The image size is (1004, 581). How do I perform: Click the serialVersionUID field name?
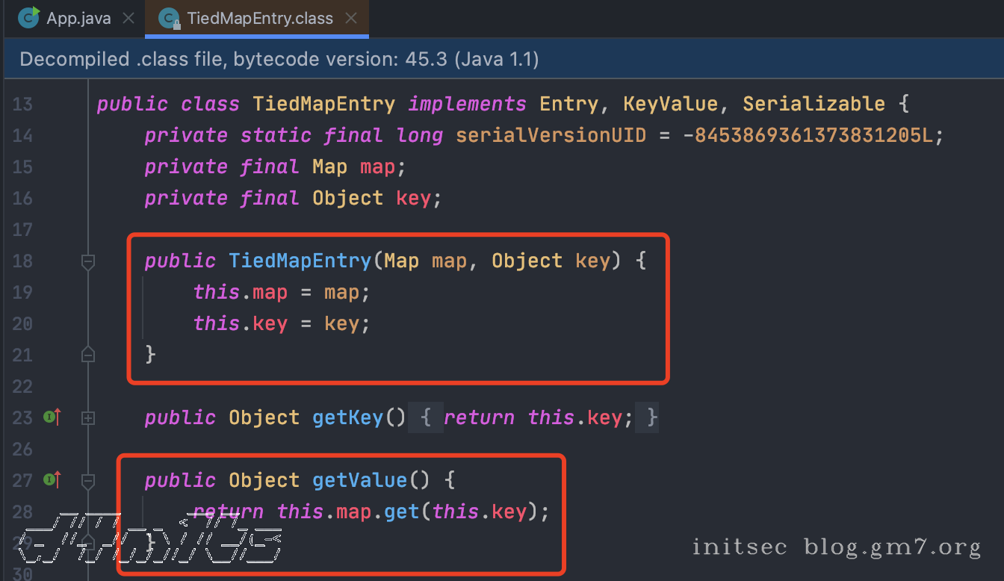(551, 135)
